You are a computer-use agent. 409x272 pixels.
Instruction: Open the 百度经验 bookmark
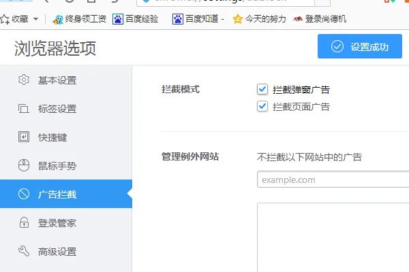tap(138, 19)
